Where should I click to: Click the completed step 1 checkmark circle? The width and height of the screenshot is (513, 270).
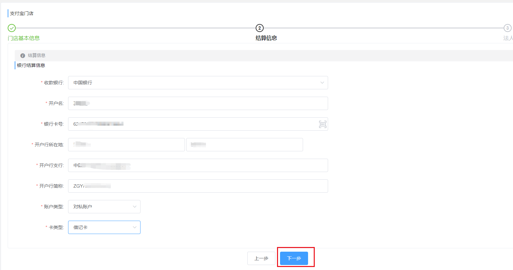[12, 28]
